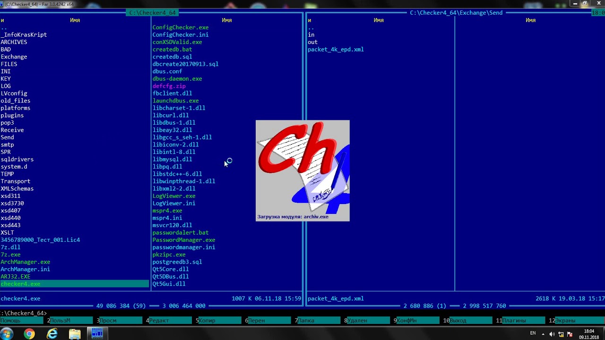Launch Google Chrome from the taskbar

tap(29, 334)
